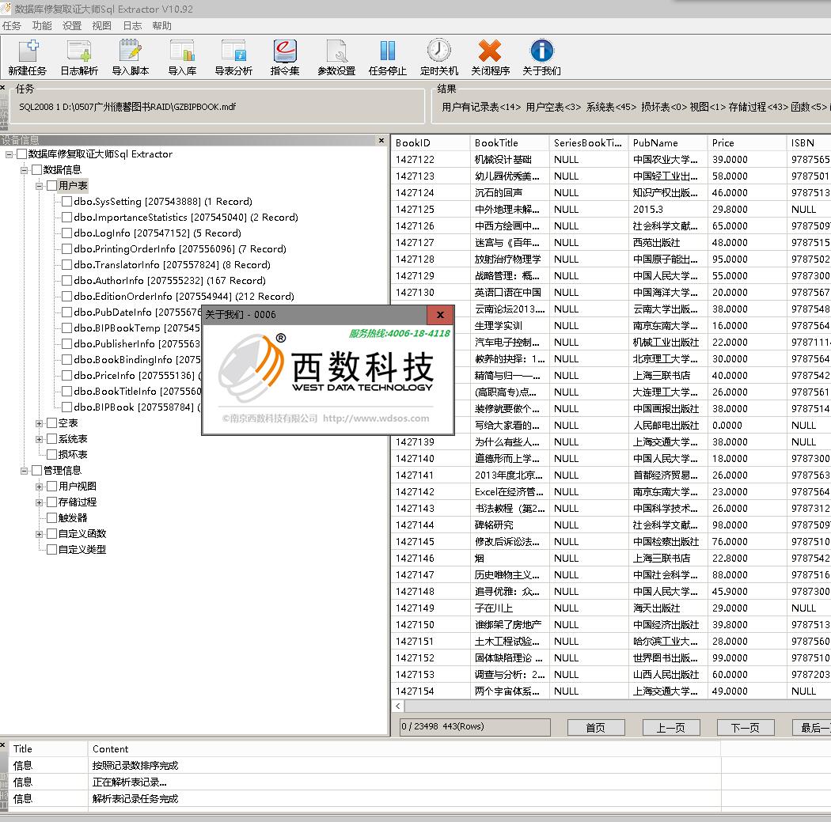Open the 日志解析 log analysis tool
The image size is (831, 822).
[79, 51]
